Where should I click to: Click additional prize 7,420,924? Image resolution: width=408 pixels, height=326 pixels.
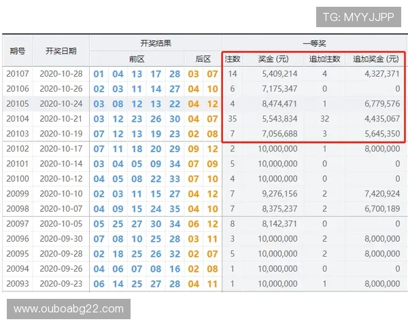382,194
